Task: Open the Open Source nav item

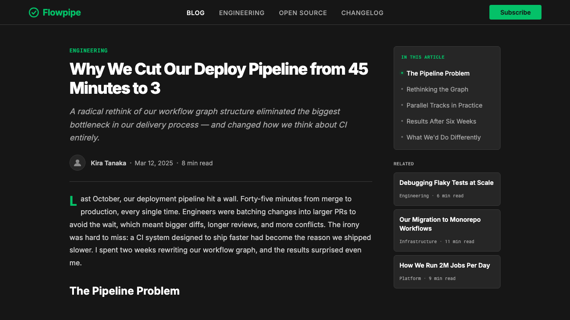Action: (303, 13)
